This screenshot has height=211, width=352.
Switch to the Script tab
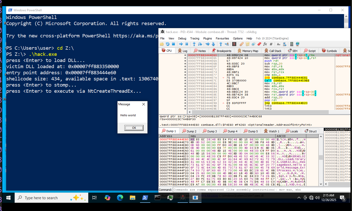310,51
